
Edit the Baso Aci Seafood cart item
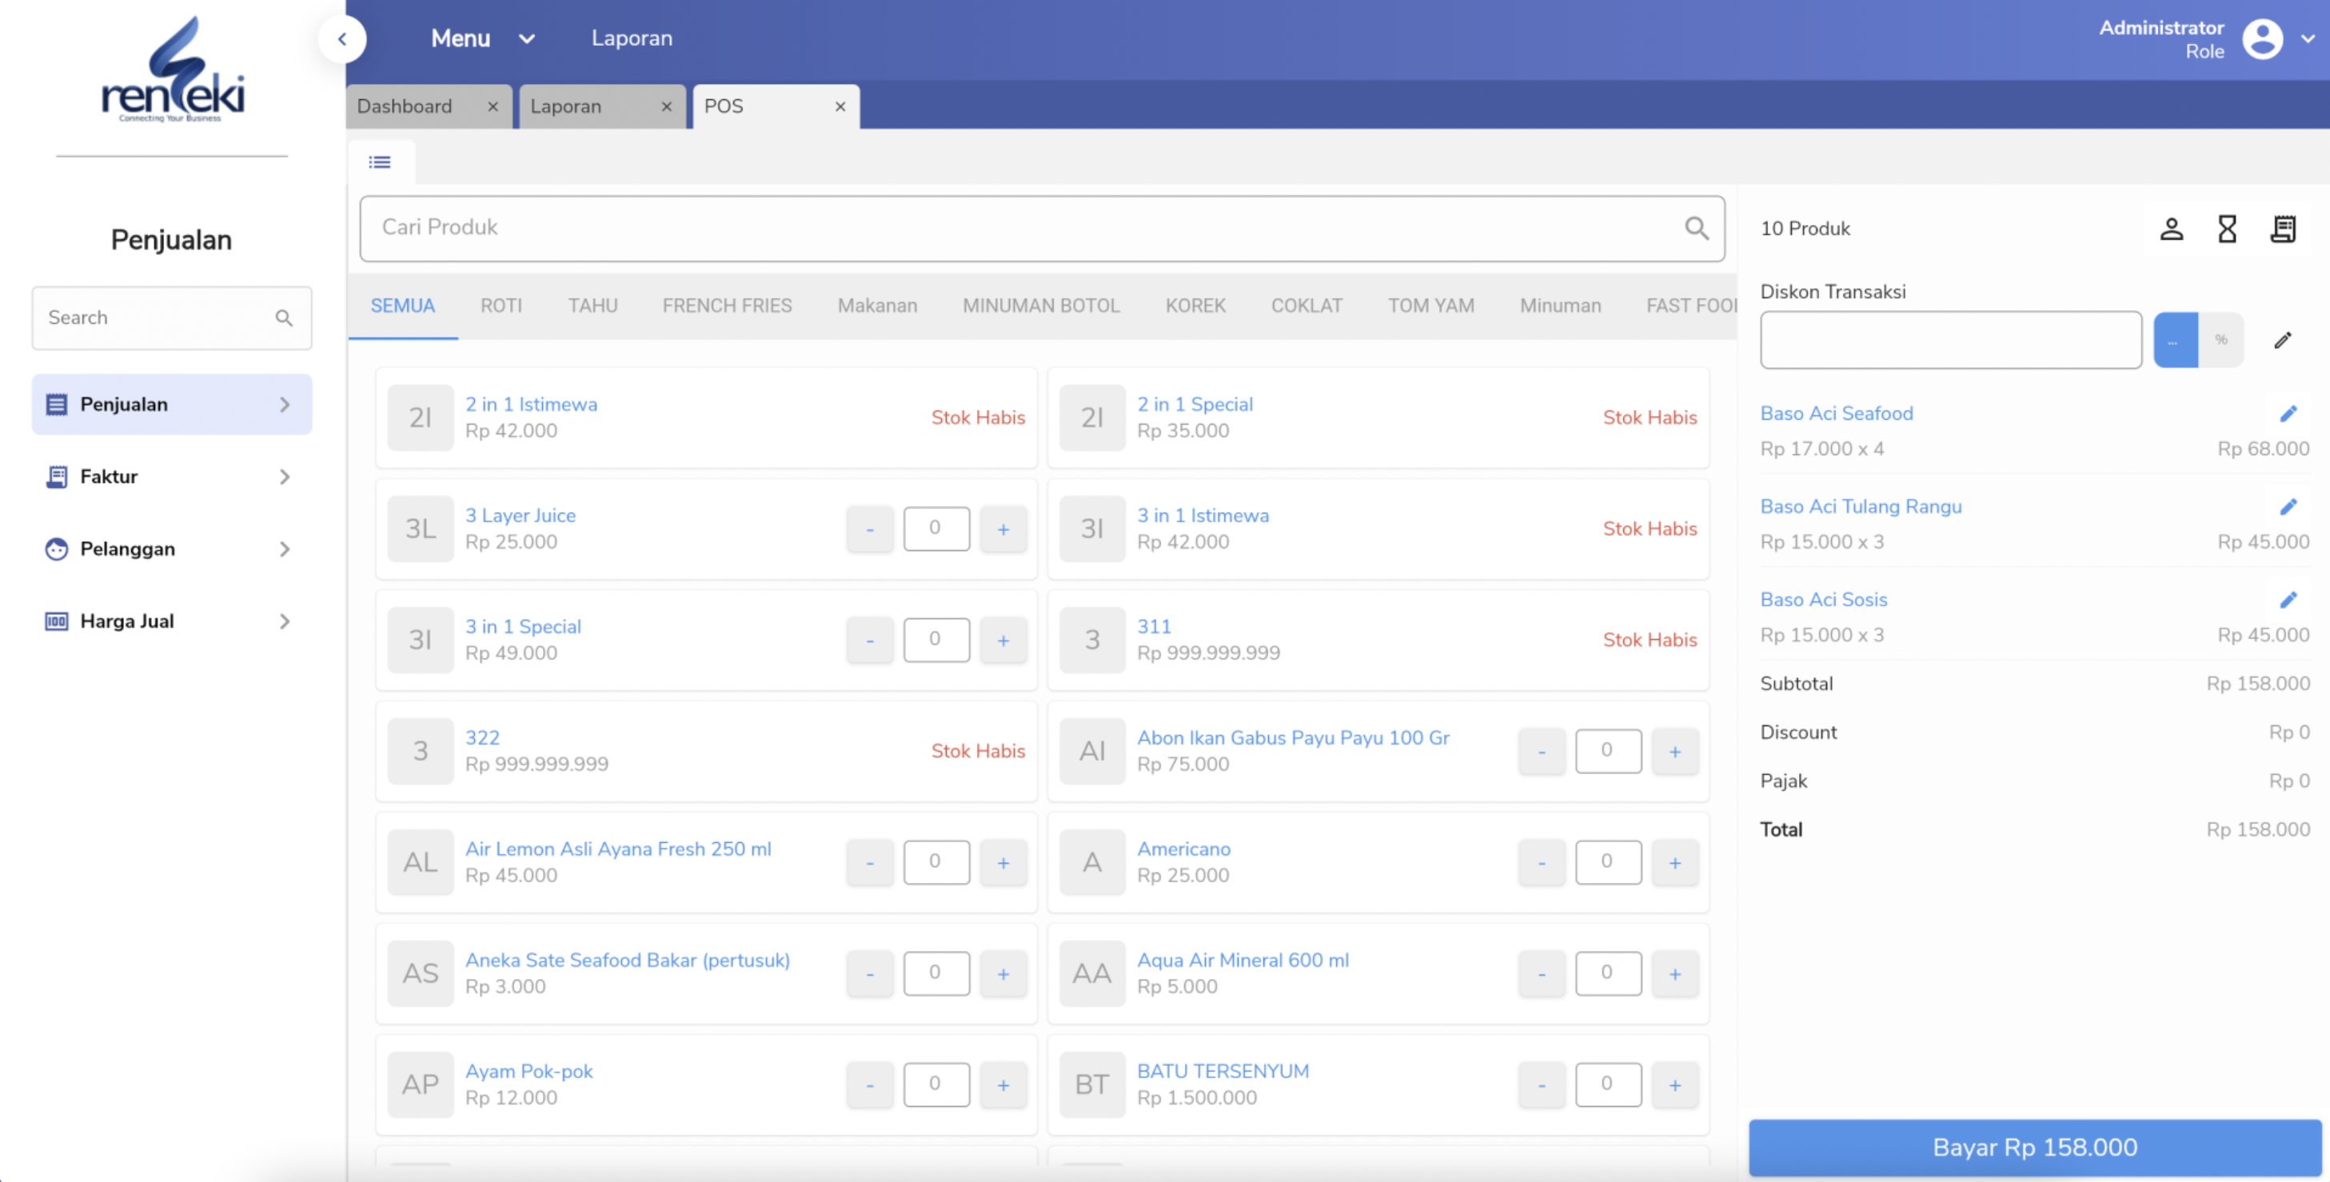[2288, 413]
